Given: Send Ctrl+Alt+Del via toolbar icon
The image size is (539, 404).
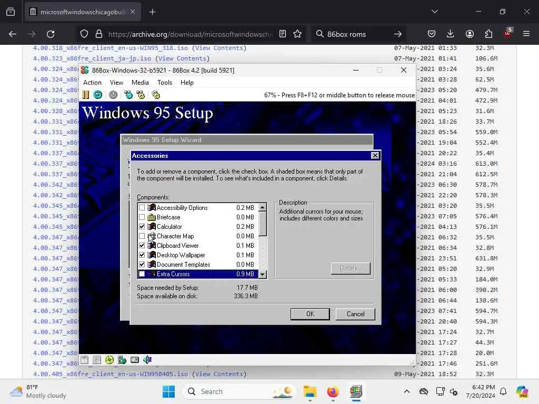Looking at the screenshot, I should click(x=128, y=95).
